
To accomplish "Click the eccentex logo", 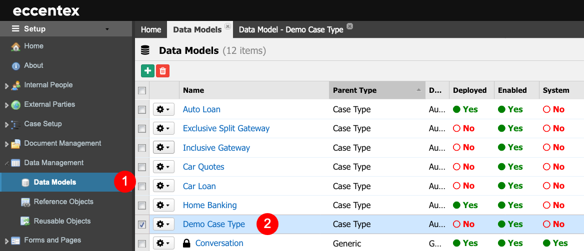I will point(46,11).
